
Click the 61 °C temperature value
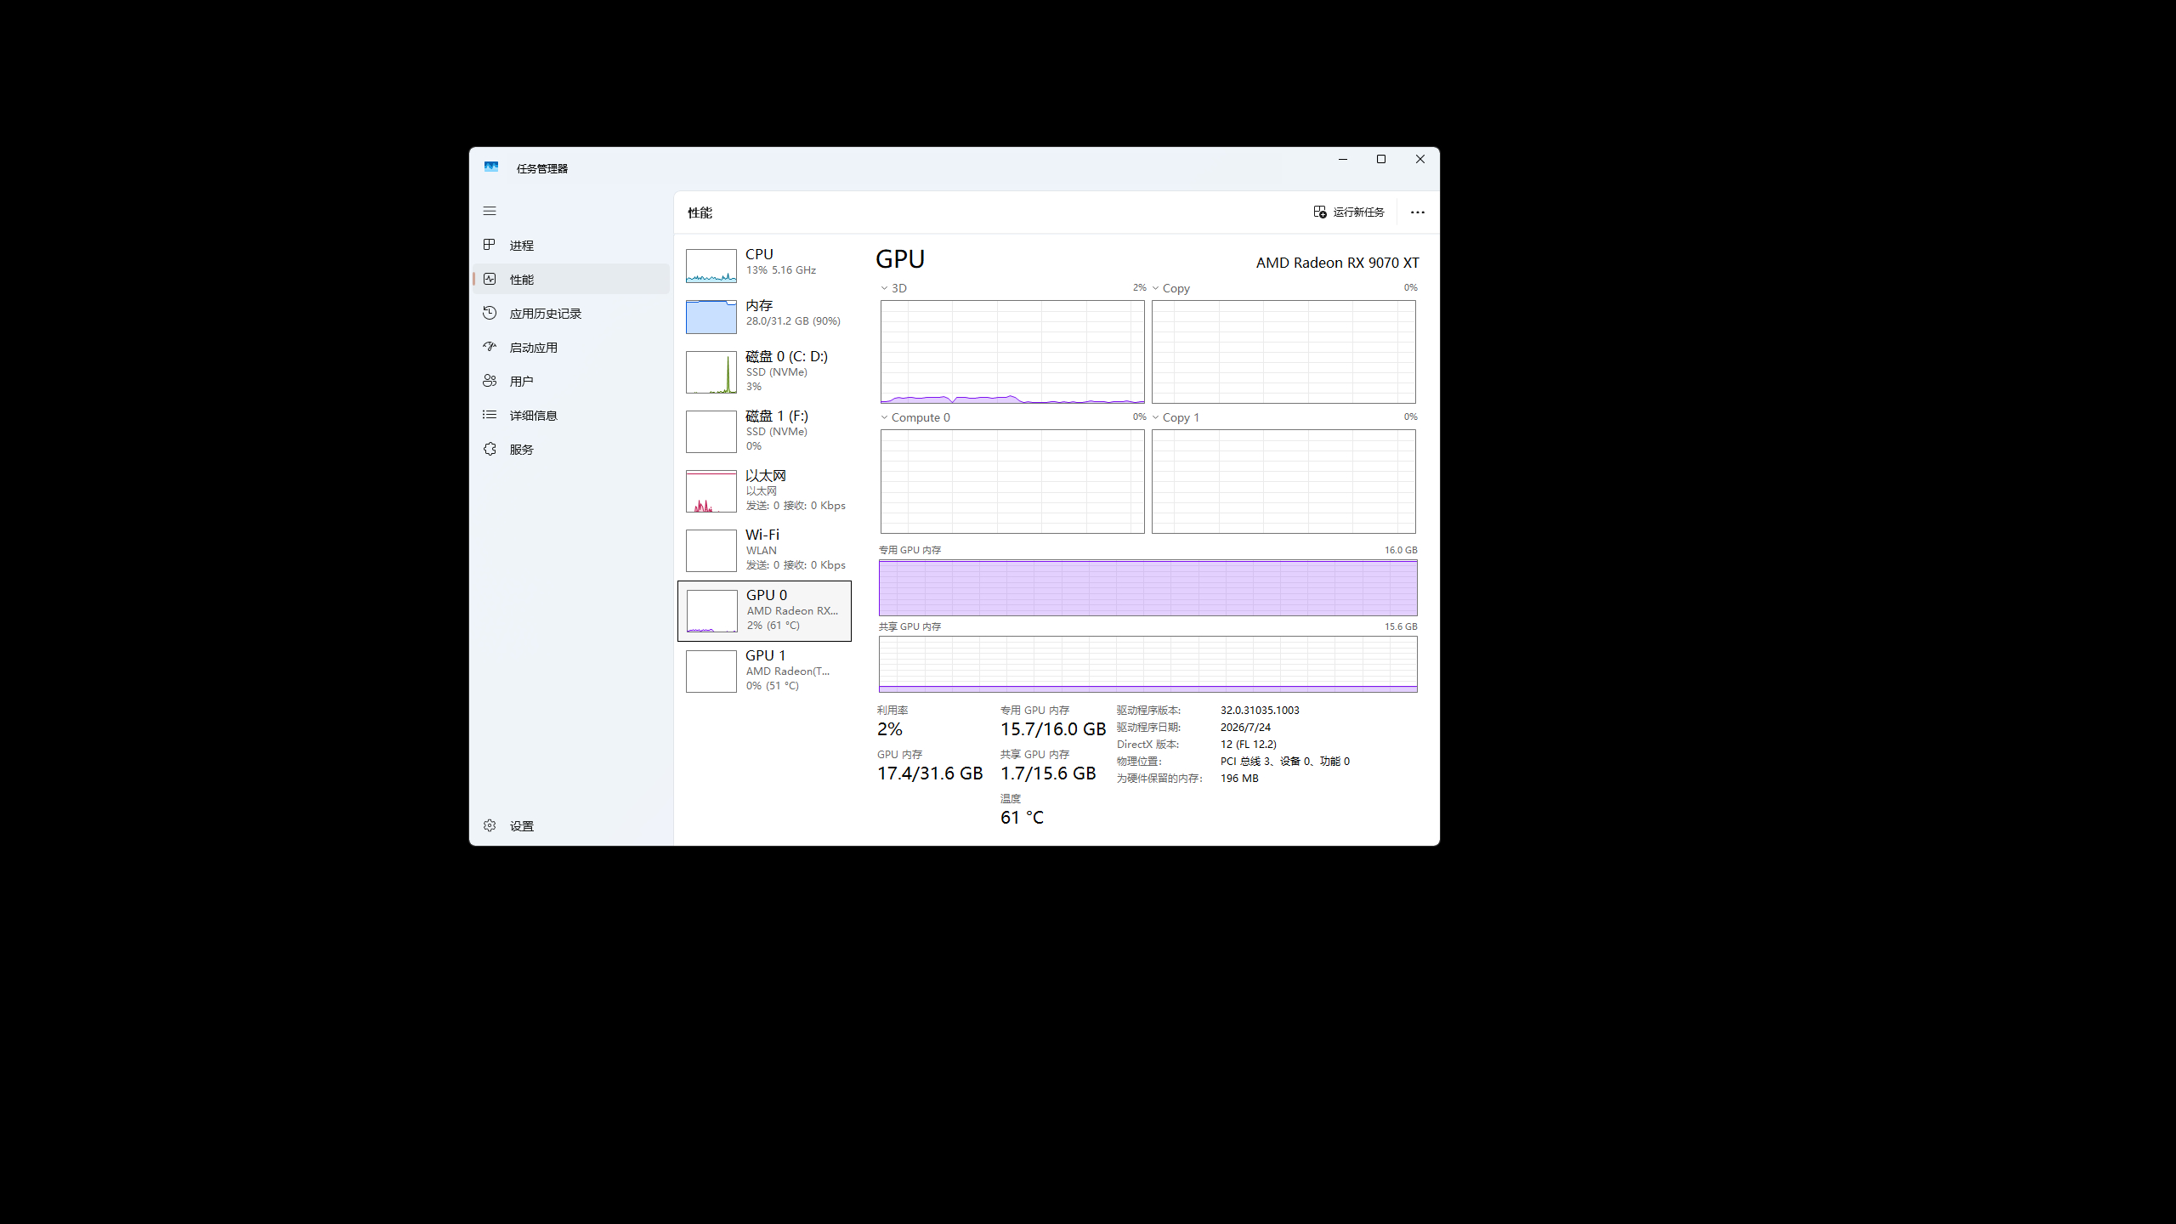1022,818
